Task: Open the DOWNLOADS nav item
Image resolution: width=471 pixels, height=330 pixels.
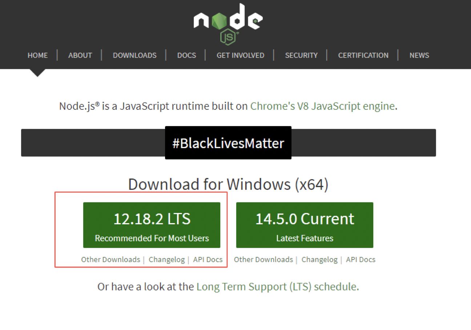Action: 134,55
